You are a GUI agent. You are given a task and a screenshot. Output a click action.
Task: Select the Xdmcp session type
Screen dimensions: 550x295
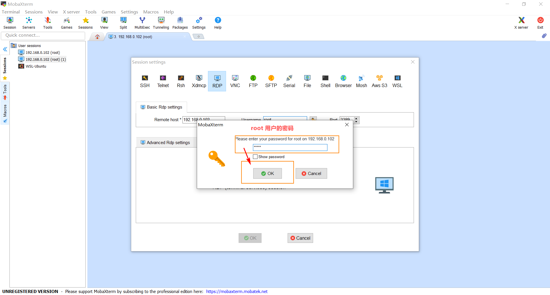[199, 81]
